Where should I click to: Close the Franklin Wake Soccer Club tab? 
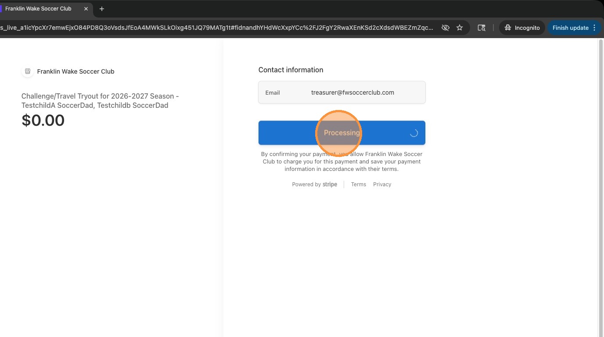point(86,9)
